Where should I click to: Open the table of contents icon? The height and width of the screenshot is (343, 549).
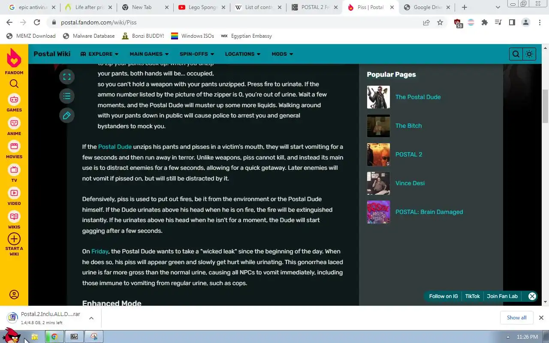click(67, 96)
